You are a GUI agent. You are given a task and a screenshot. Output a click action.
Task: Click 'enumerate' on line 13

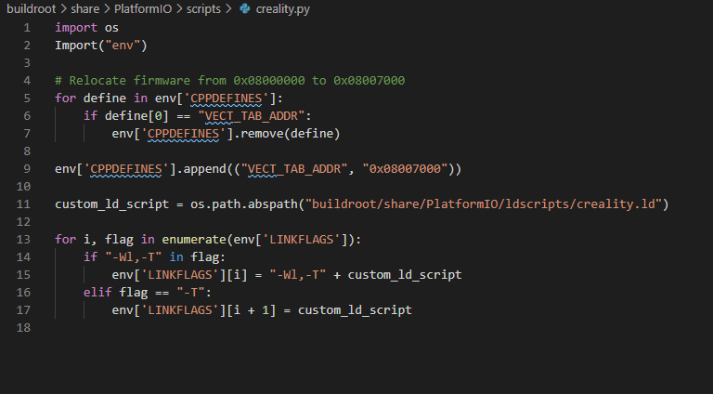point(194,240)
